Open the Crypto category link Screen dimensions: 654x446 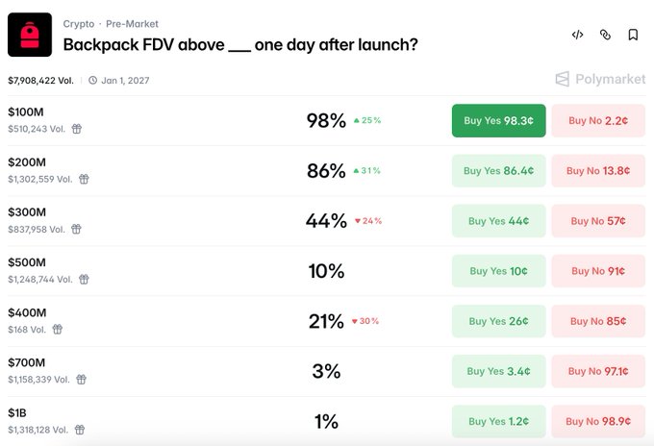tap(79, 23)
